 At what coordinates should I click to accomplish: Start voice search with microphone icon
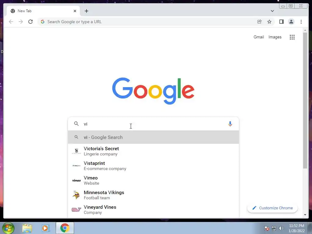pos(230,124)
